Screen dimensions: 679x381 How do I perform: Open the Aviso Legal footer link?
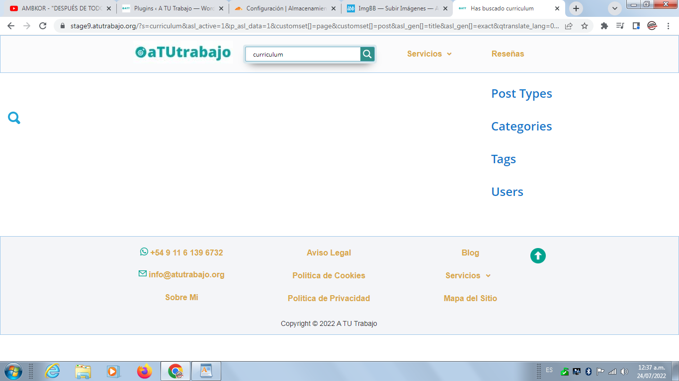coord(329,253)
